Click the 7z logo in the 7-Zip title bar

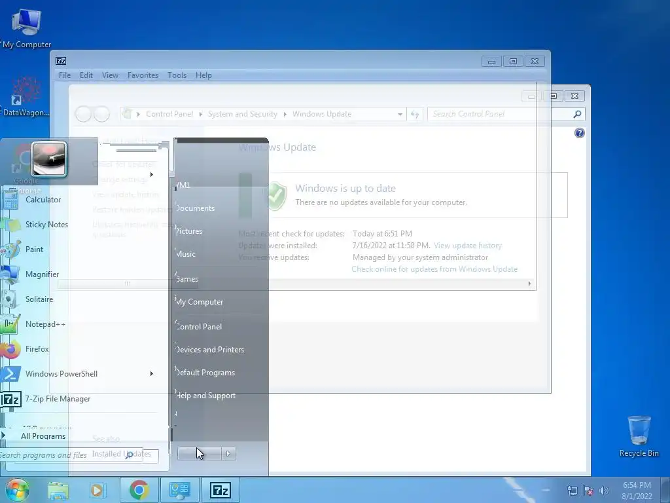pyautogui.click(x=61, y=61)
